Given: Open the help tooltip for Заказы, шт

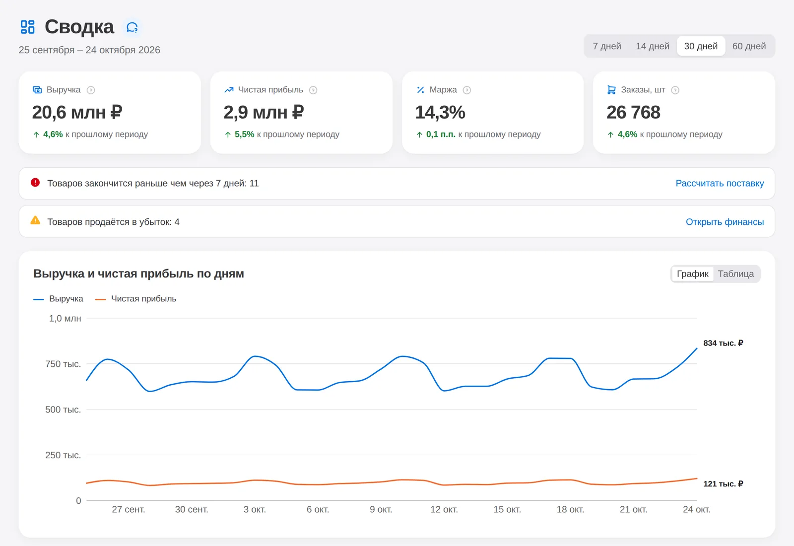Looking at the screenshot, I should 675,90.
